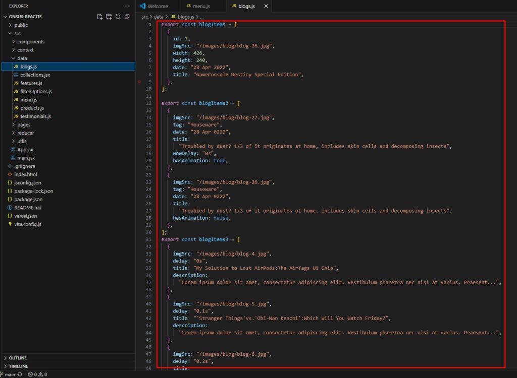Open package.json in the file tree
The image size is (517, 378).
(28, 199)
